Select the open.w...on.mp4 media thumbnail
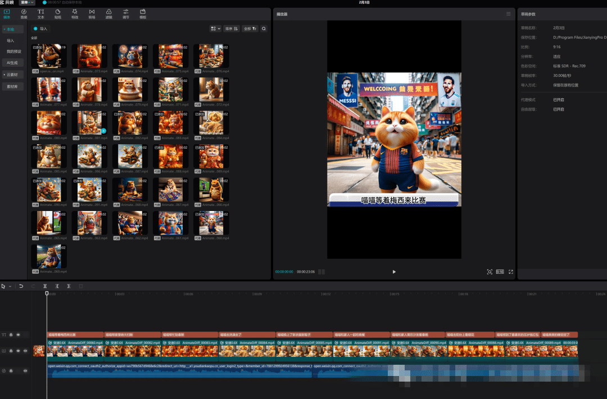The height and width of the screenshot is (399, 607). (49, 56)
